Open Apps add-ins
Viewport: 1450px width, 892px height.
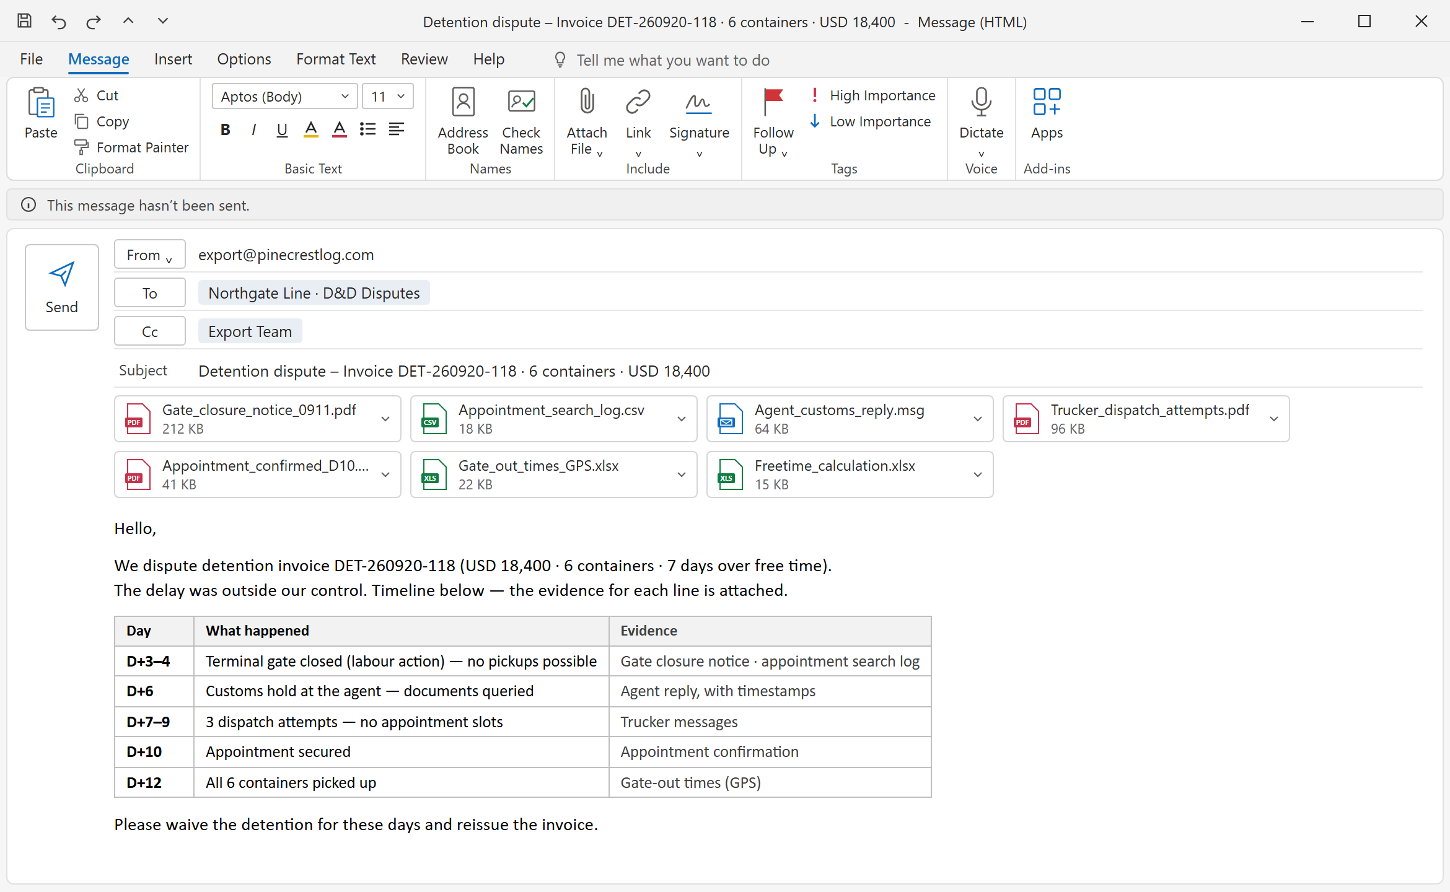pos(1047,114)
